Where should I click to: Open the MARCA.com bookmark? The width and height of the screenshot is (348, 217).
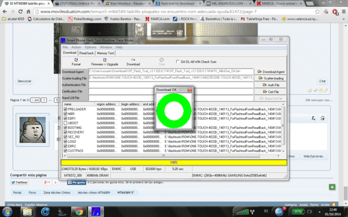(x=157, y=19)
